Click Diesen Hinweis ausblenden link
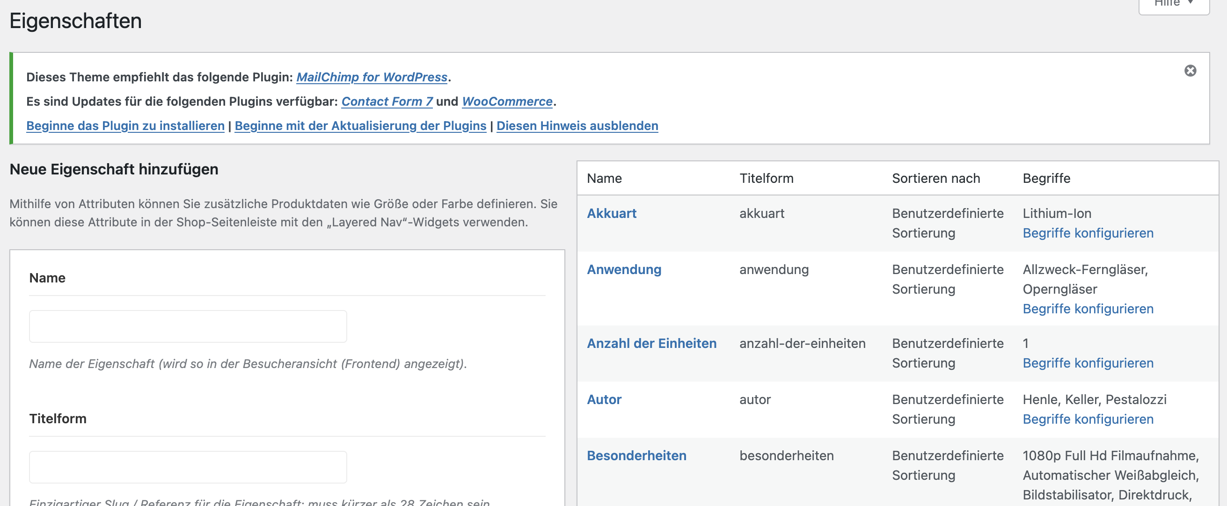Image resolution: width=1227 pixels, height=506 pixels. pos(577,126)
